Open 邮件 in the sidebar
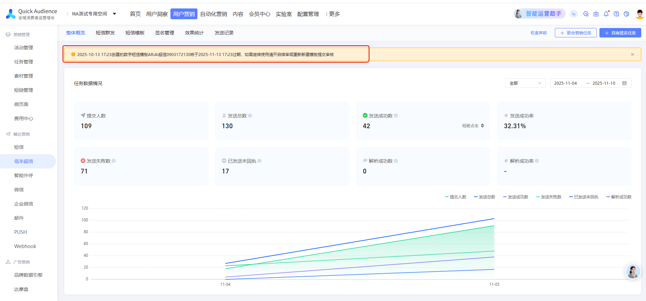Viewport: 646px width, 301px height. click(19, 218)
